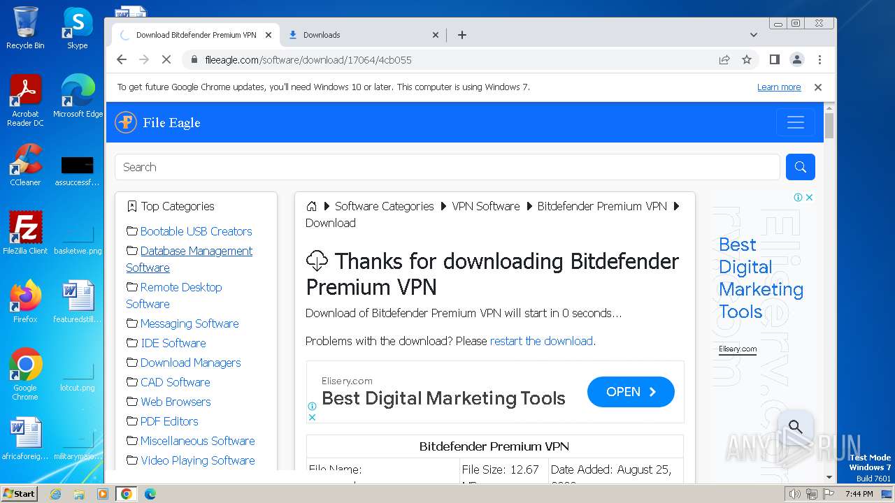Dismiss the Chrome update notification bar
The image size is (895, 503).
pyautogui.click(x=817, y=87)
